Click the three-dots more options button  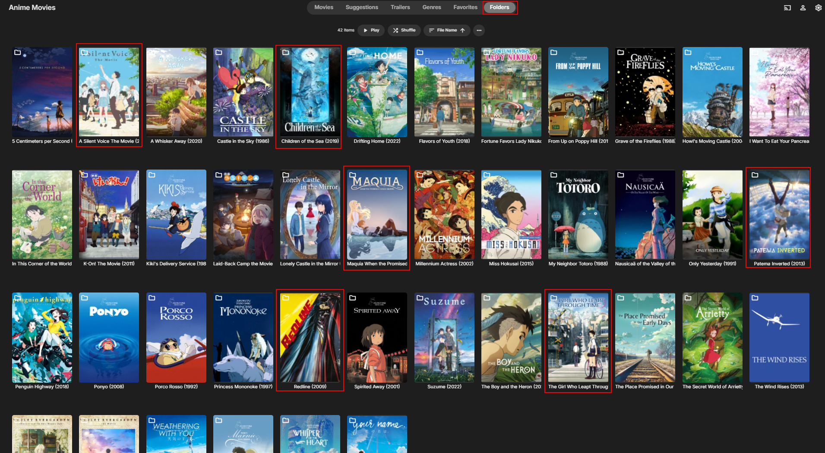[479, 30]
